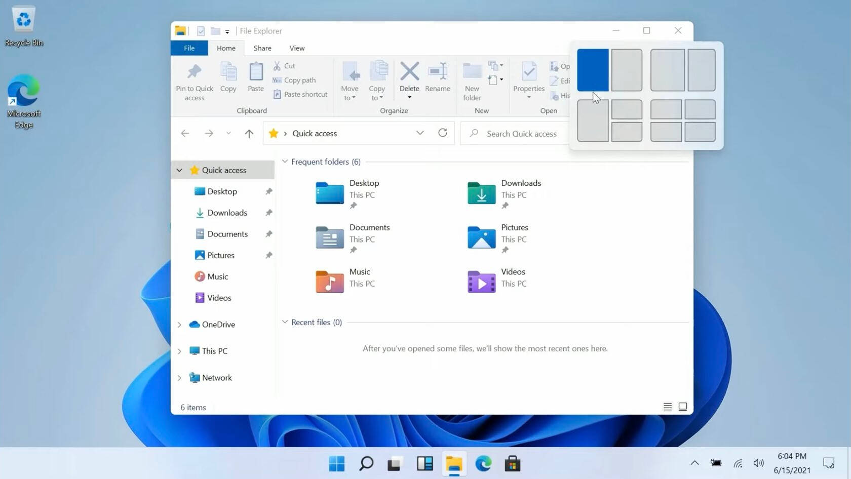Navigate up to the parent folder
Image resolution: width=851 pixels, height=479 pixels.
(249, 133)
